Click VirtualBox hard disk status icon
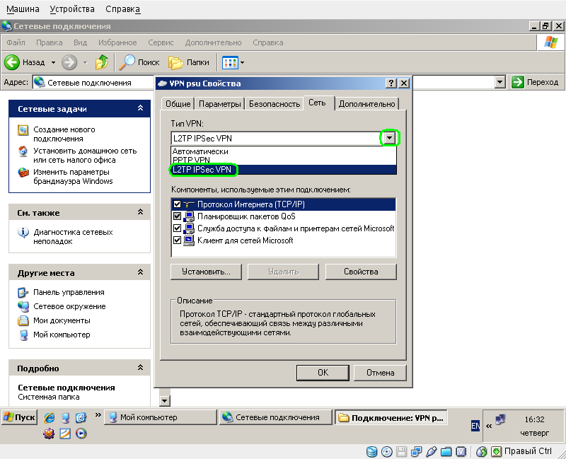 point(372,451)
